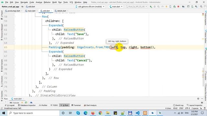This screenshot has height=116, width=207.
Task: Open the Run panel settings gear
Action: coord(198,99)
